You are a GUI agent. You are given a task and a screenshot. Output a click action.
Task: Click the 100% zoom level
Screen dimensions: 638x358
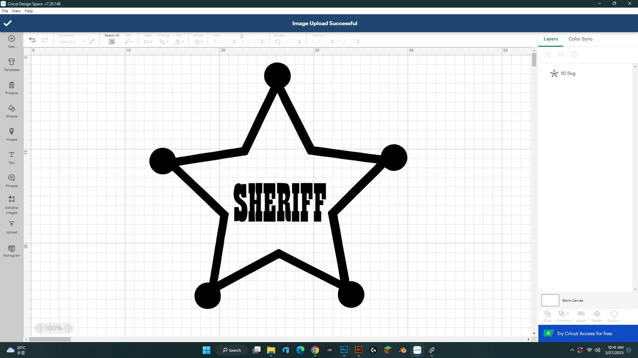click(x=53, y=328)
